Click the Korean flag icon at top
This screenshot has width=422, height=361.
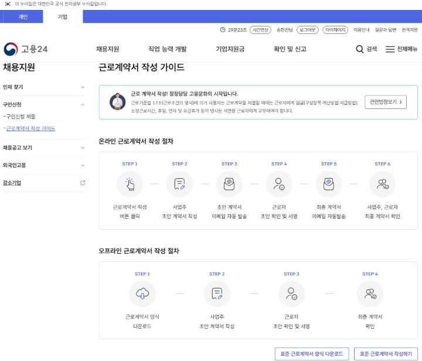click(8, 4)
